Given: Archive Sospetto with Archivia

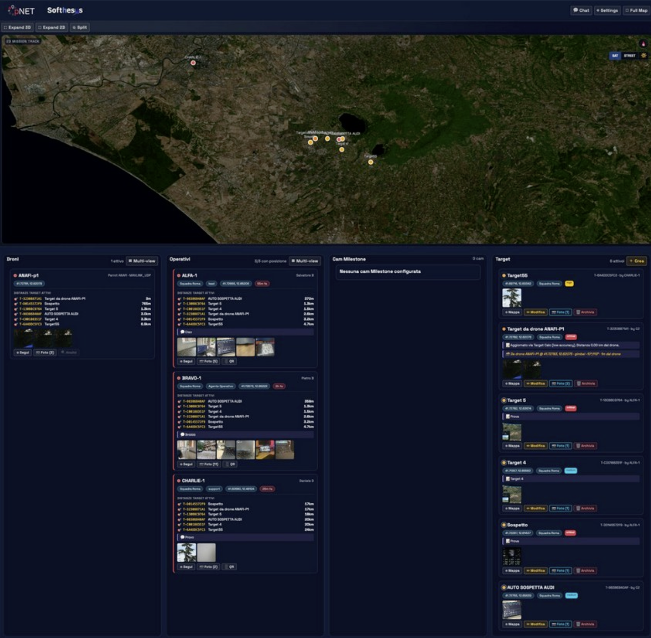Looking at the screenshot, I should click(x=585, y=570).
